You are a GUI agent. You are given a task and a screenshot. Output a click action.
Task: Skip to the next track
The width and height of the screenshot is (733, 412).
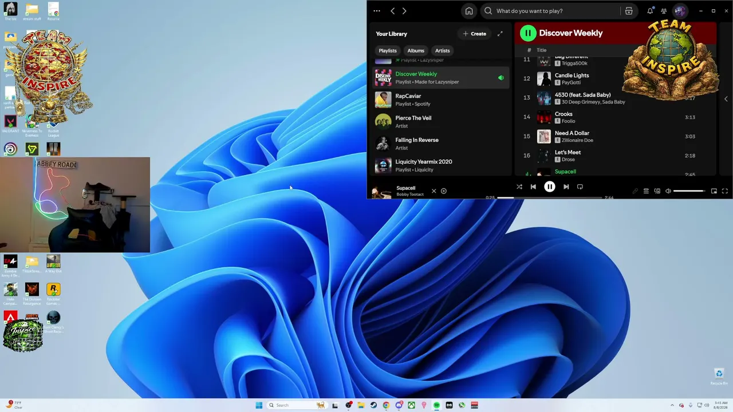566,187
